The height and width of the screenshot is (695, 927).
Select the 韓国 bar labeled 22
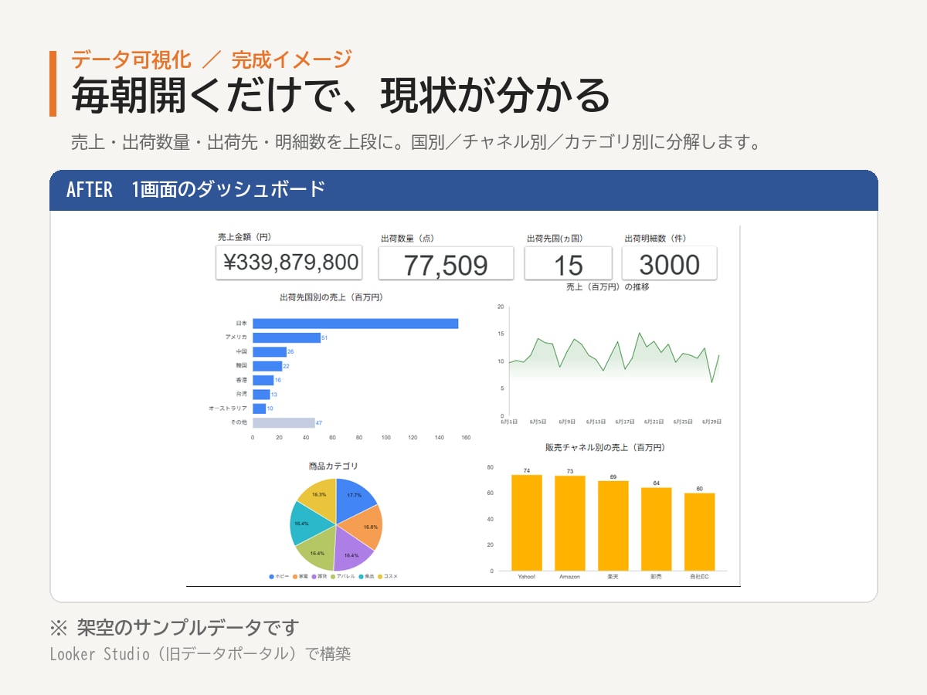(267, 366)
